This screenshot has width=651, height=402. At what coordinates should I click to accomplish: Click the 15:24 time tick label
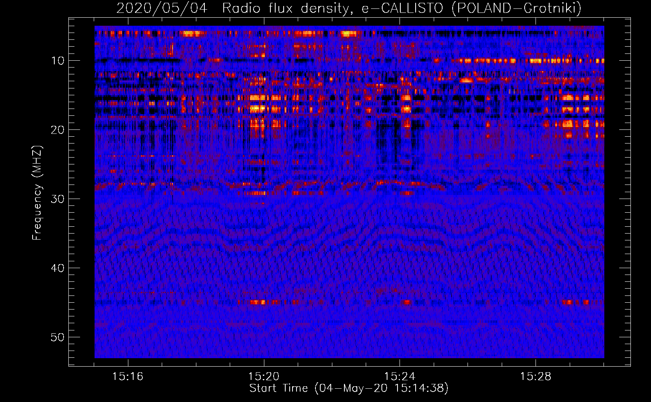400,377
